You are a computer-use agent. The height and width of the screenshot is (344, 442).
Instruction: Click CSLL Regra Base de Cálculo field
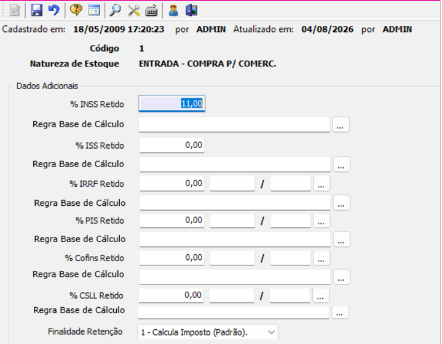tap(234, 312)
